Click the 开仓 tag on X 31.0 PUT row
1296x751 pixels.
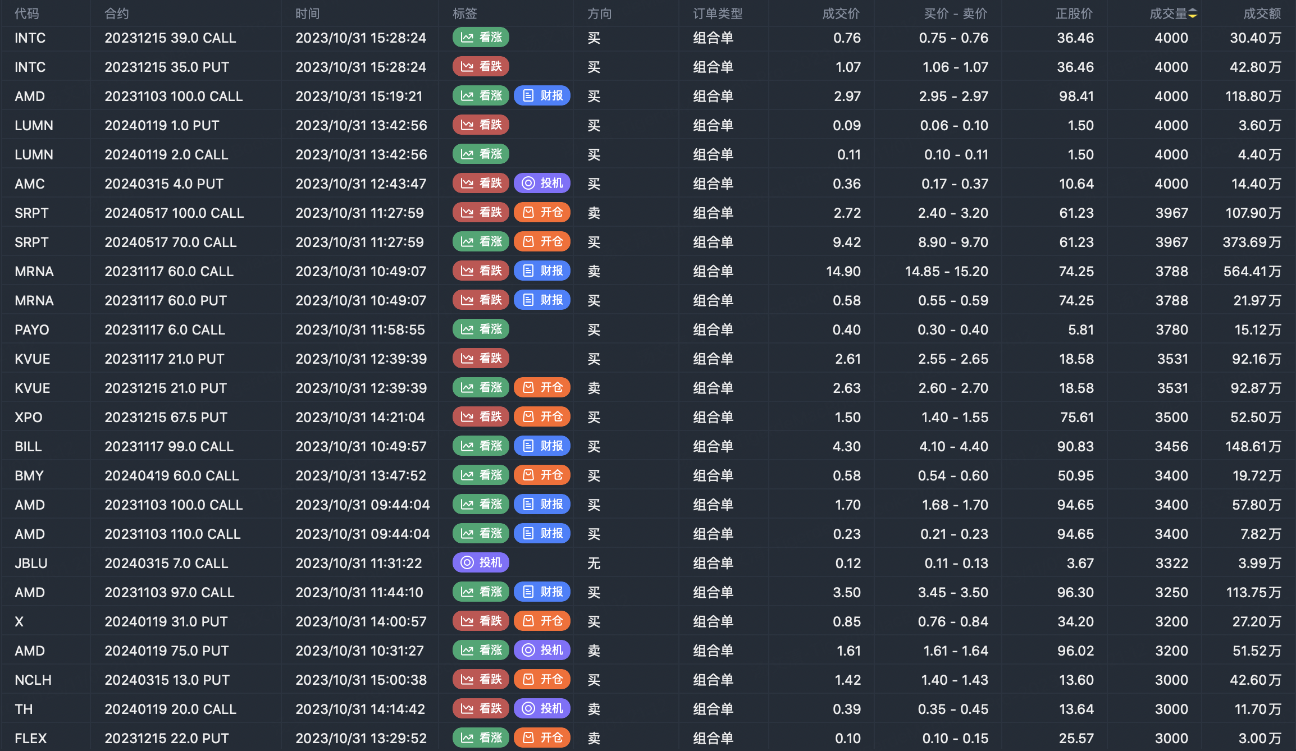click(542, 621)
